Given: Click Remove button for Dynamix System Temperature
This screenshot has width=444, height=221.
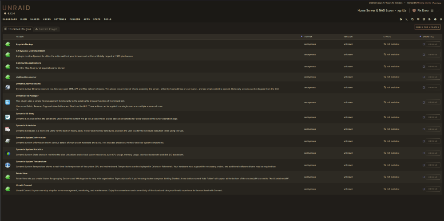Looking at the screenshot, I should click(433, 165).
